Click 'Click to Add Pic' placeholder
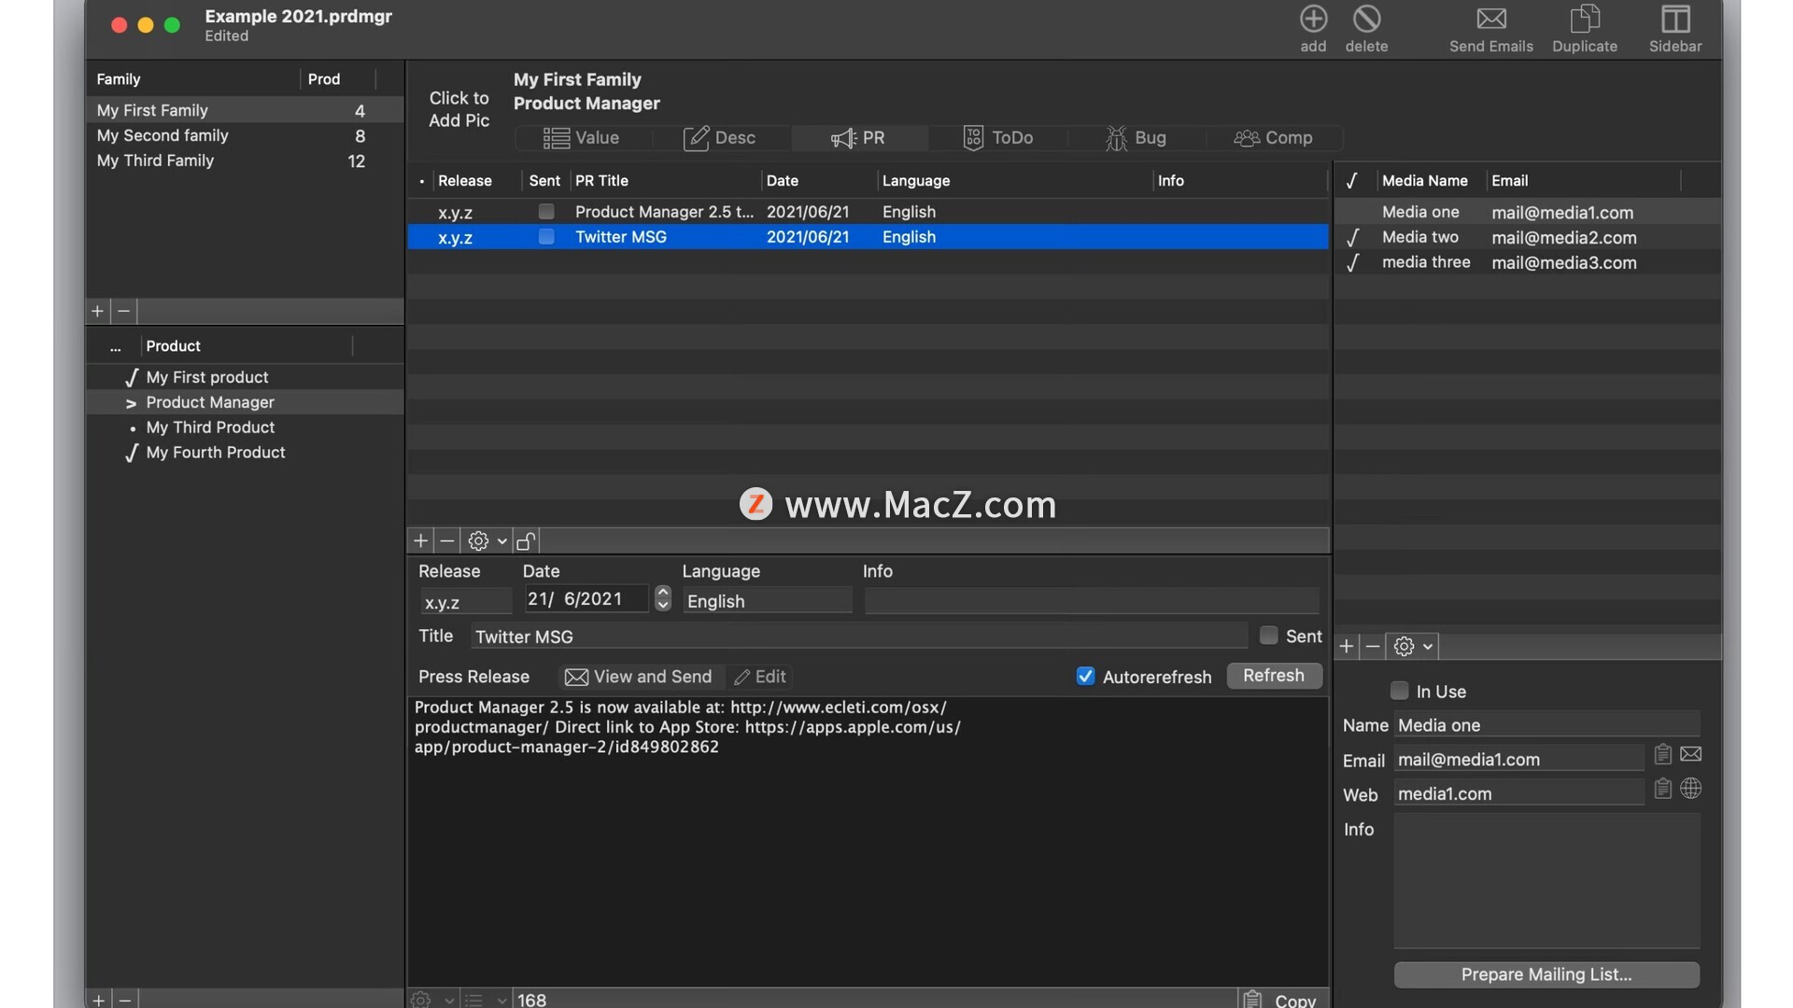The image size is (1793, 1008). (459, 109)
